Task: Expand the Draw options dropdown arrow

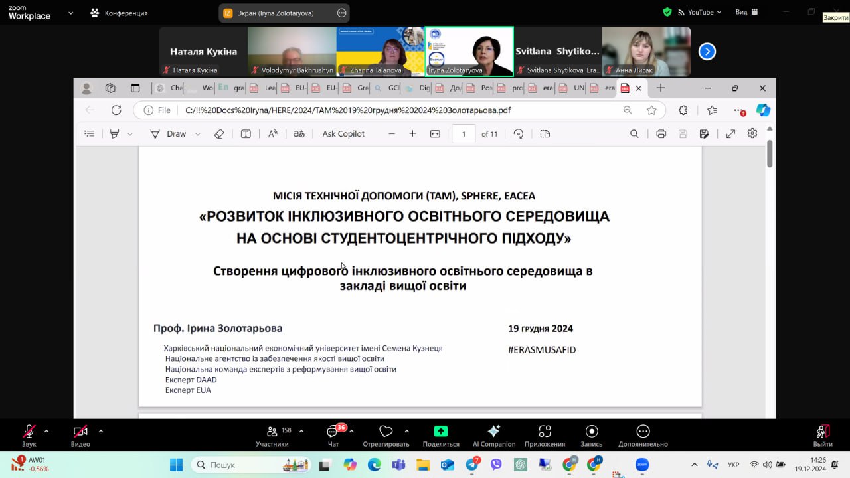Action: (197, 134)
